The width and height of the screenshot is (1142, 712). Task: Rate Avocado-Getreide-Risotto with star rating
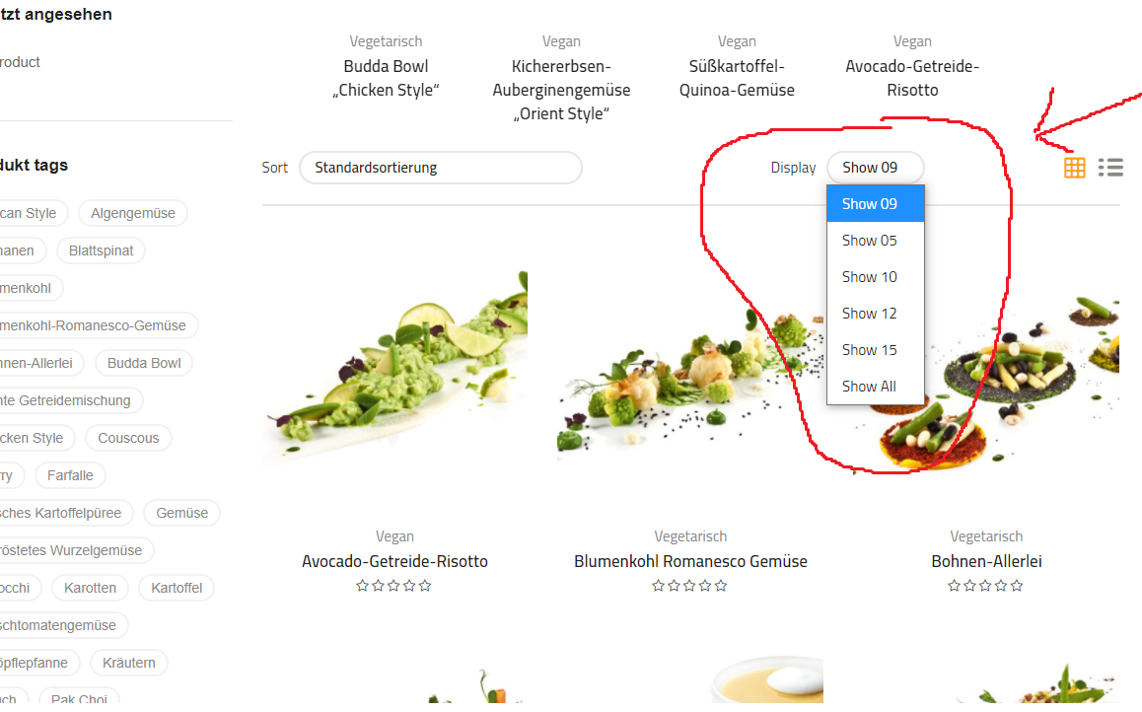(x=394, y=586)
